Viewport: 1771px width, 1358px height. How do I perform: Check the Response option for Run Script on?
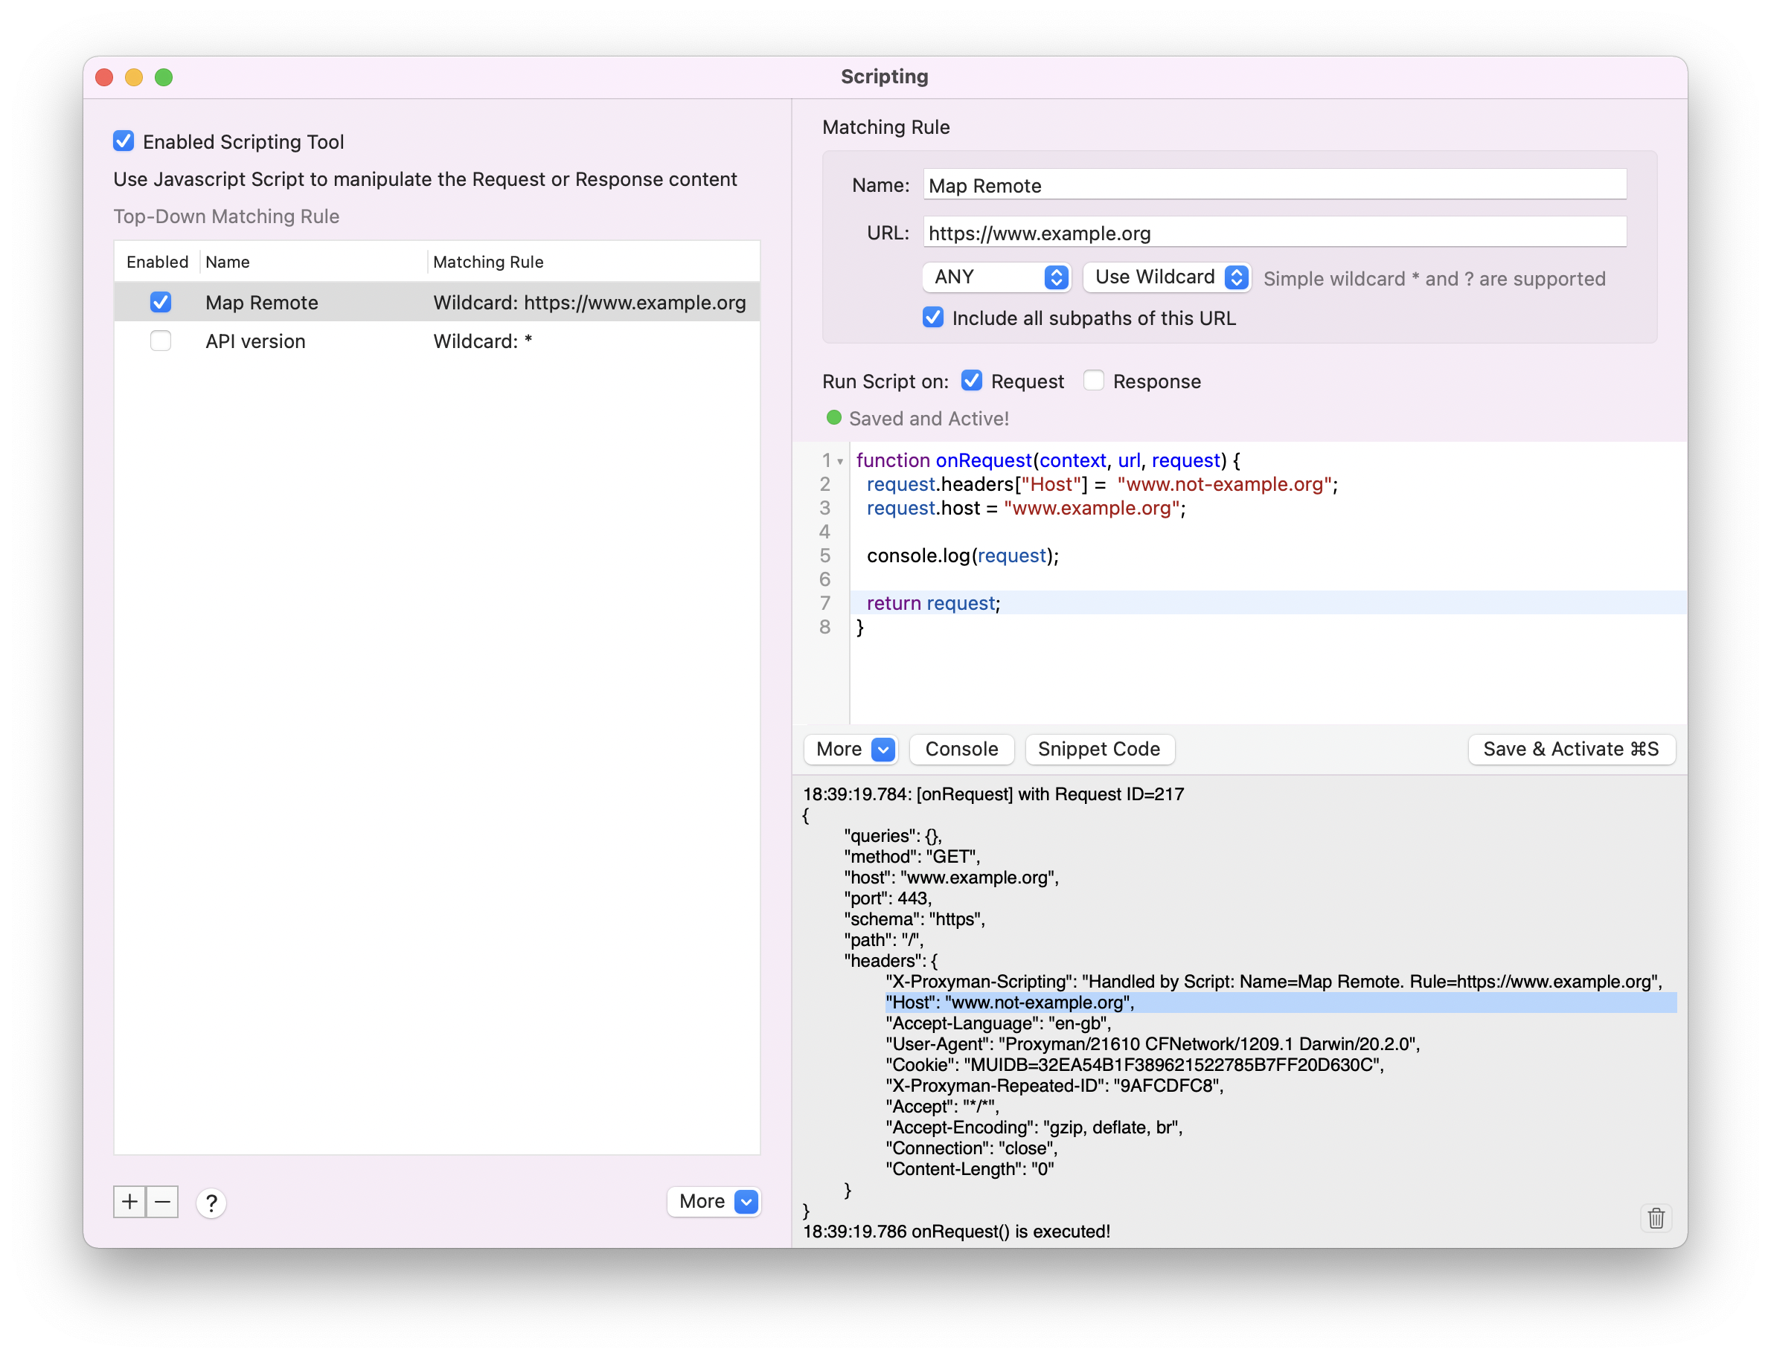[1093, 380]
